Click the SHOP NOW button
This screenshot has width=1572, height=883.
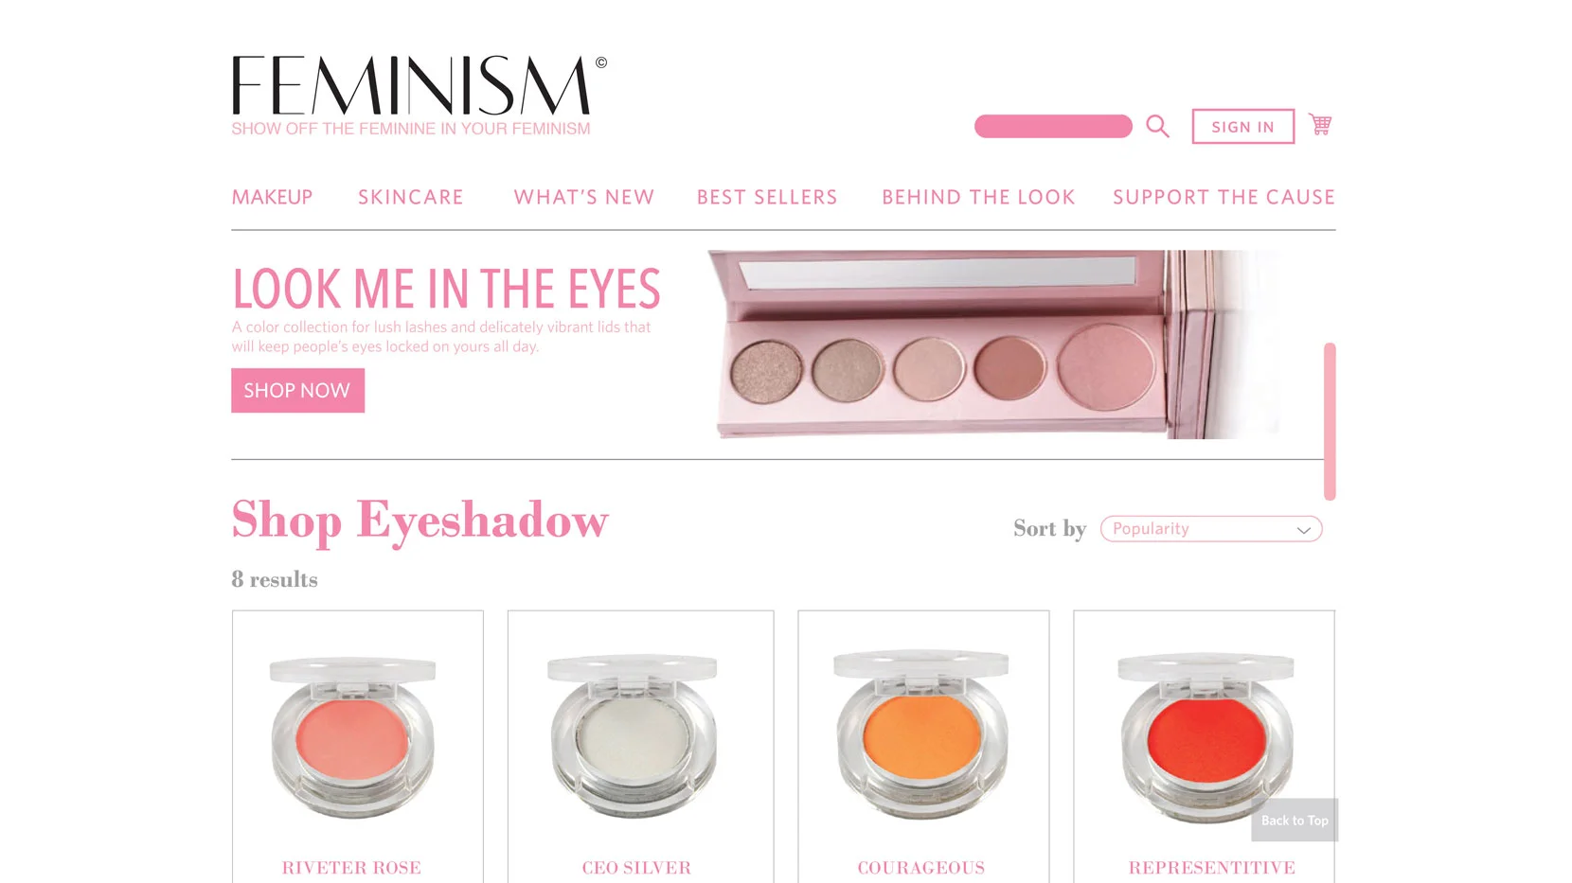[x=297, y=390]
